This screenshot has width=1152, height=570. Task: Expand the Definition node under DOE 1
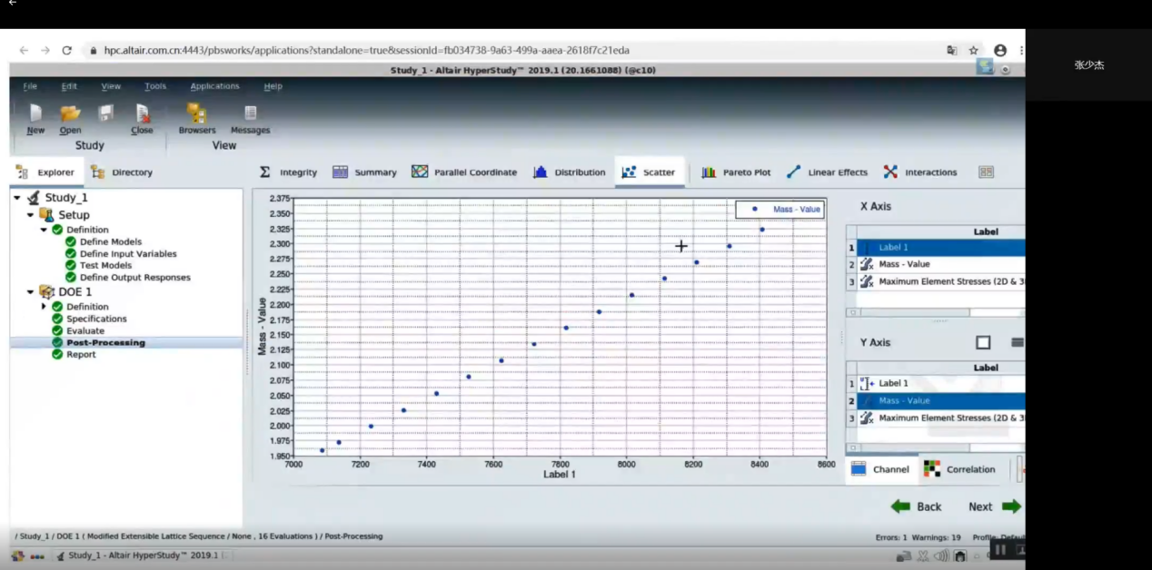(44, 307)
